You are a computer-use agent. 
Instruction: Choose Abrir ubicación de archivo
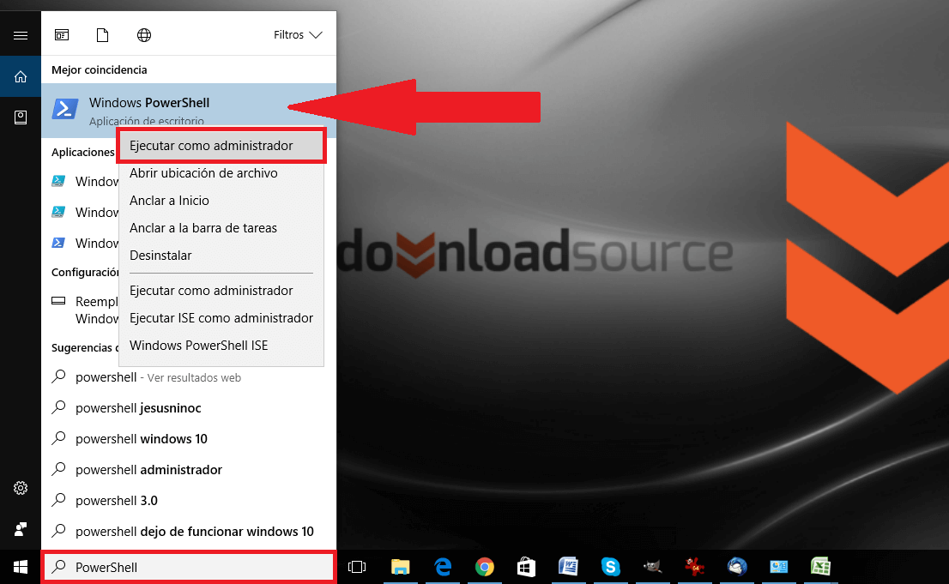(221, 173)
